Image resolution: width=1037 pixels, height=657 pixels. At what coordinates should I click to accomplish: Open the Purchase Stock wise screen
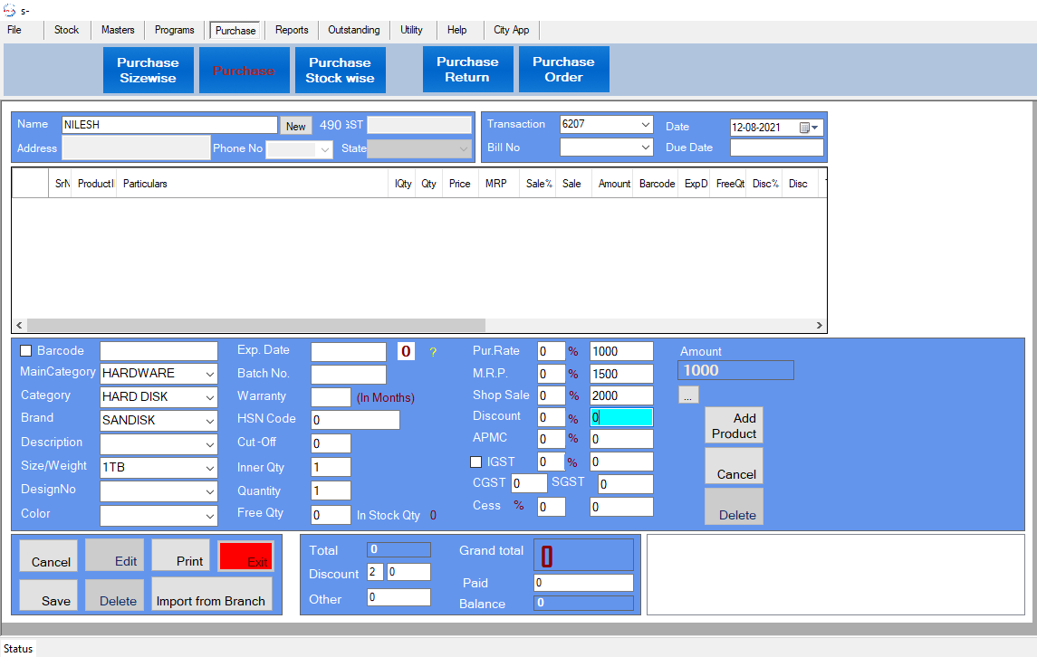[340, 70]
